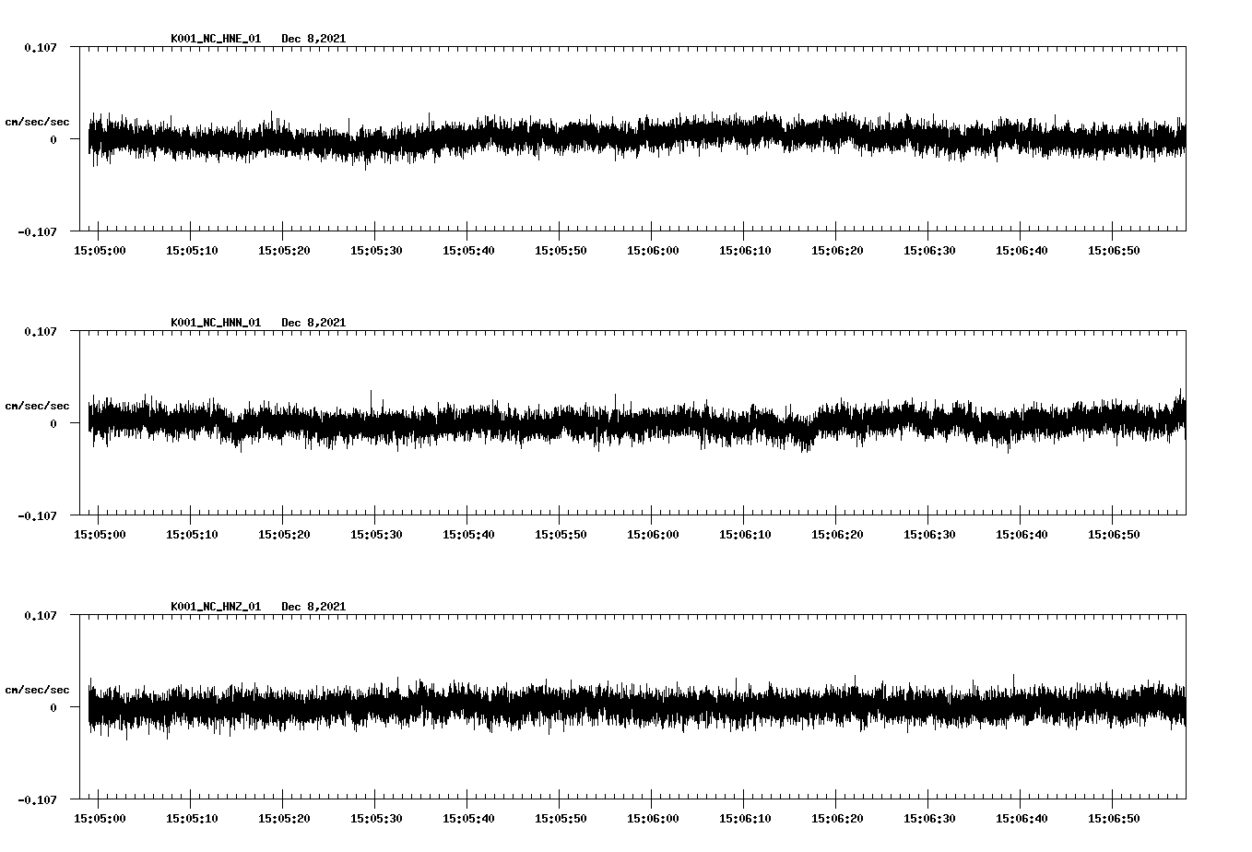Select the HNN plot date Dec 8,2021
Image resolution: width=1252 pixels, height=852 pixels.
[313, 323]
